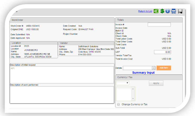Viewport: 195px width, 116px height.
Task: Click the Totals panel header
Action: 149,20
